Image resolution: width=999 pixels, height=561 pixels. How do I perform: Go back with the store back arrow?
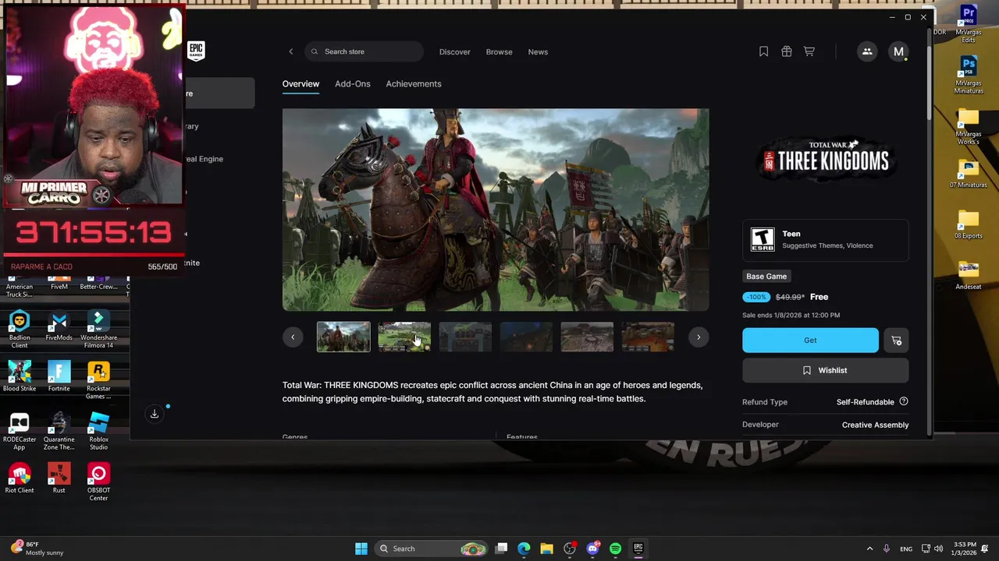[x=291, y=51]
